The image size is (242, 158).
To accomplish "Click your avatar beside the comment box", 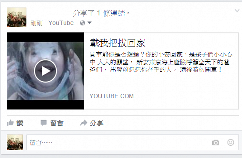I will click(x=15, y=142).
